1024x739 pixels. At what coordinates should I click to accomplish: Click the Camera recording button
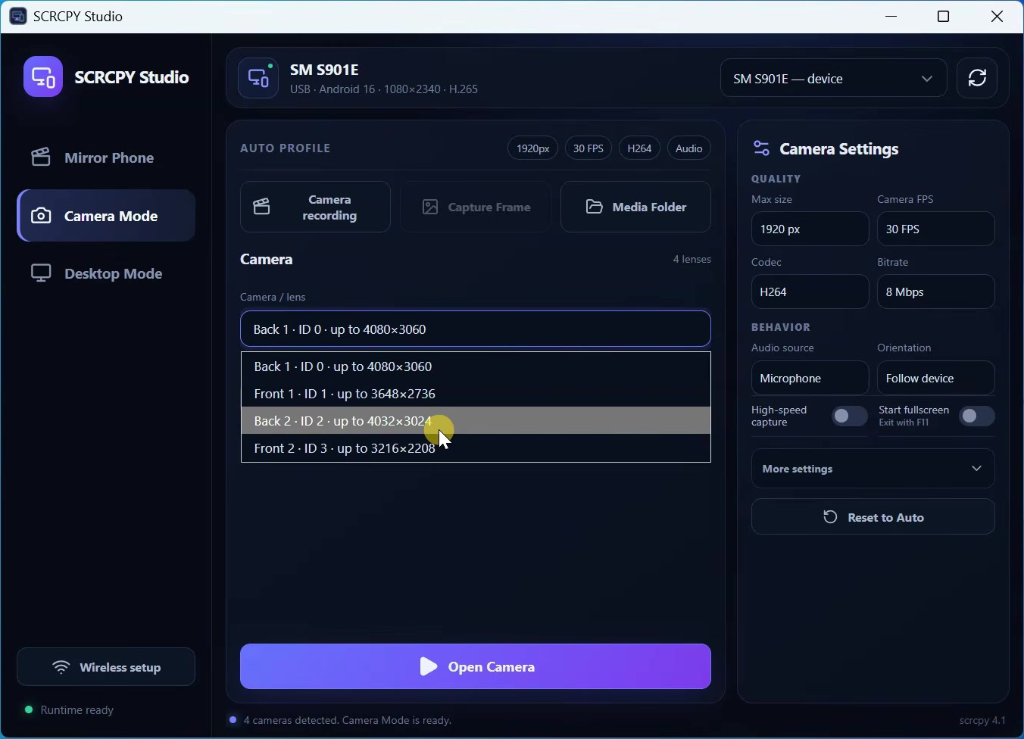coord(316,207)
